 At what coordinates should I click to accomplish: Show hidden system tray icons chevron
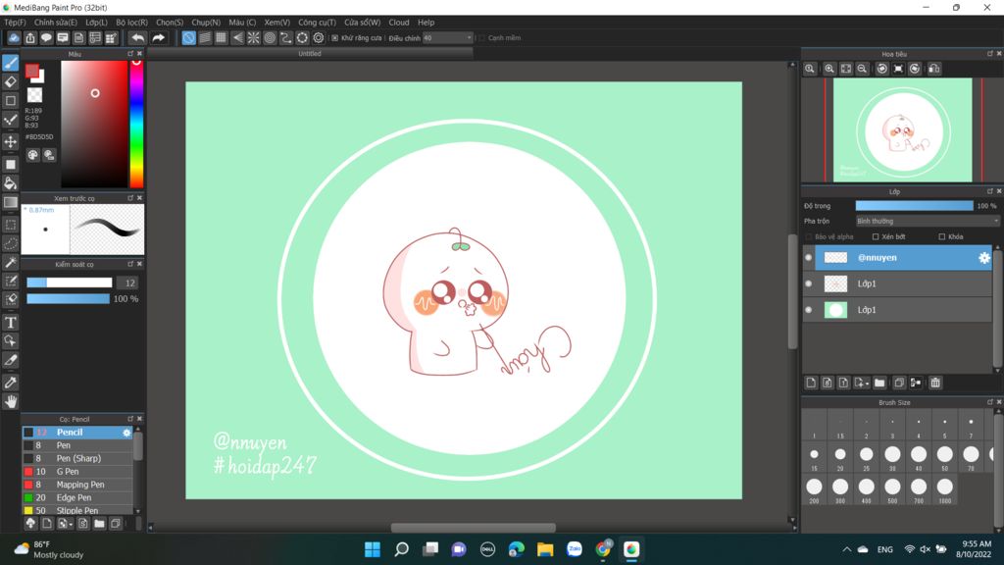point(846,549)
